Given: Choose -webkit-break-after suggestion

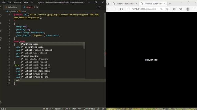Looking at the screenshot, I should point(53,74).
